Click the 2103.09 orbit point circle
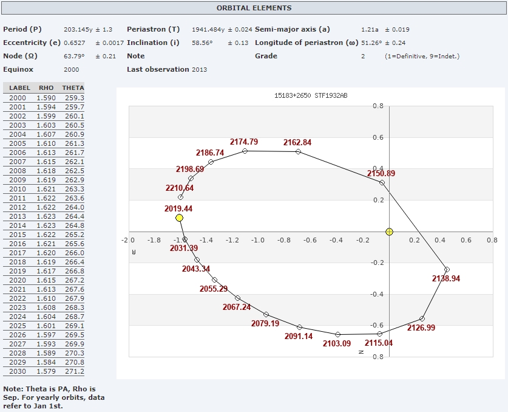The height and width of the screenshot is (412, 508). (x=338, y=334)
